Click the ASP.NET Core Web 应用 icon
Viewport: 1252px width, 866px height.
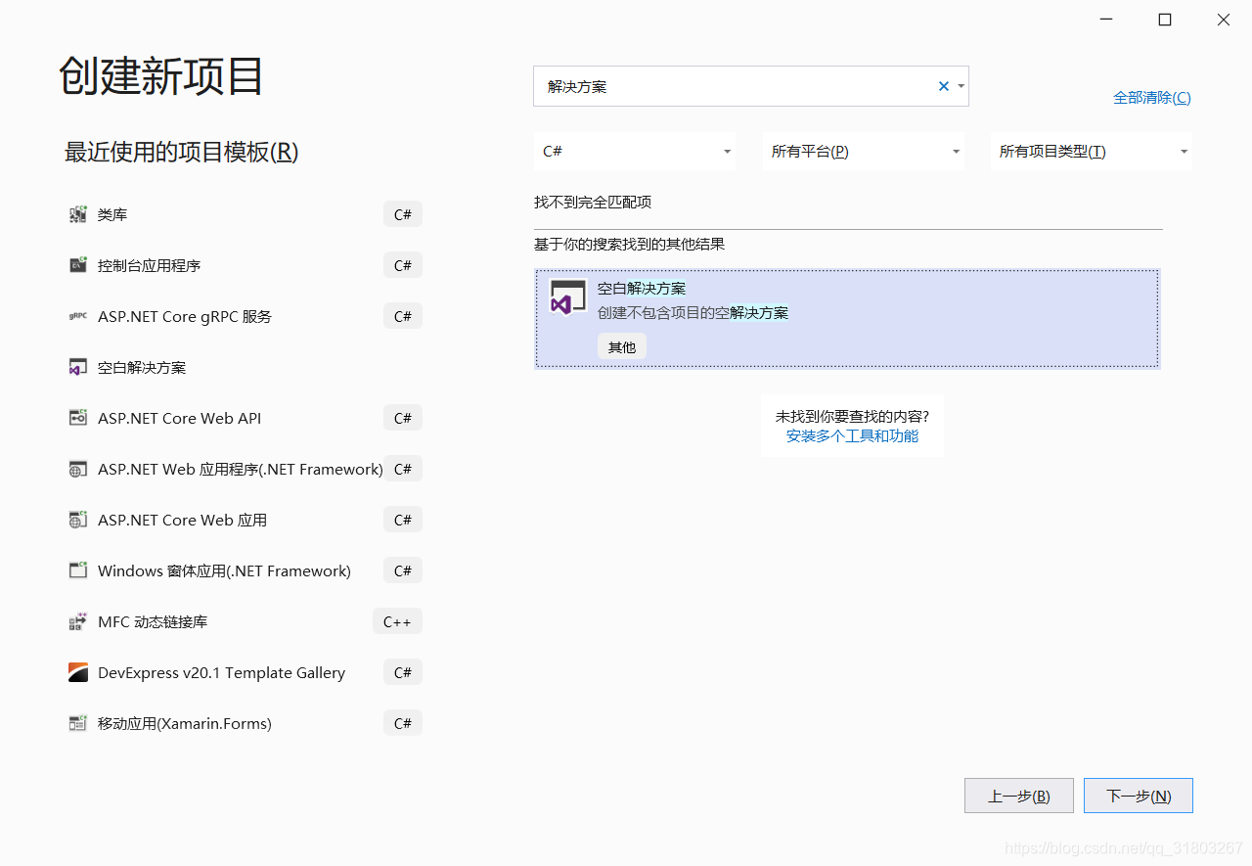coord(78,520)
